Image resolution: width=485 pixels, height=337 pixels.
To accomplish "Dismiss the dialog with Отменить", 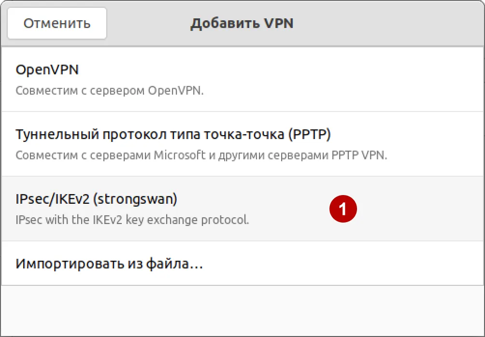I will (x=57, y=23).
